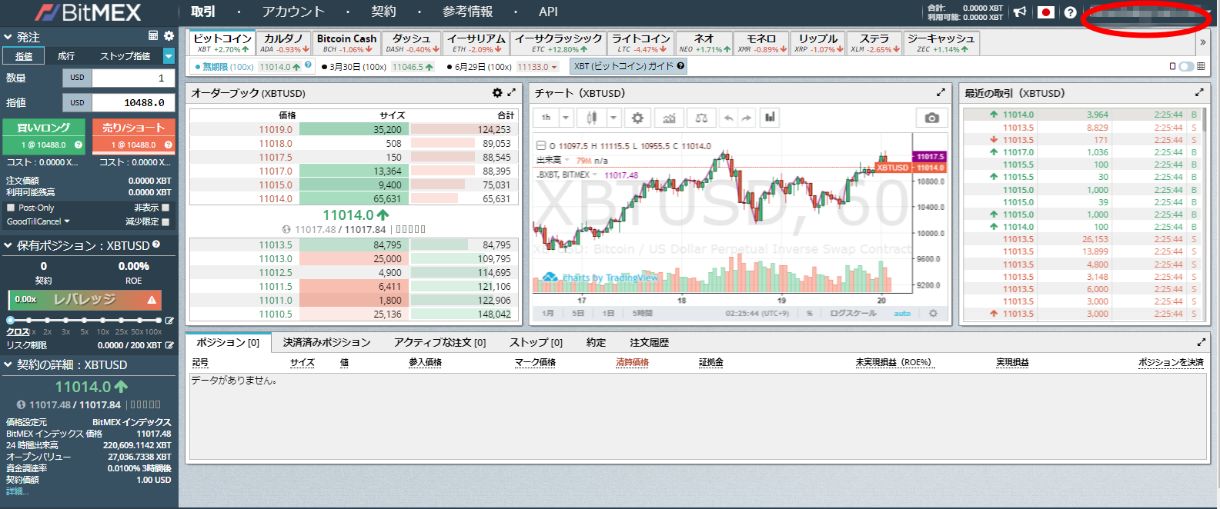The width and height of the screenshot is (1220, 509).
Task: Click the 売り/ショート sell button
Action: tap(134, 135)
